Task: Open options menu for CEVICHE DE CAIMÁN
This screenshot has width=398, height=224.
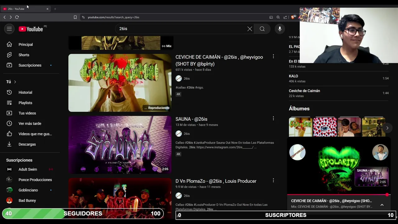Action: (x=273, y=56)
